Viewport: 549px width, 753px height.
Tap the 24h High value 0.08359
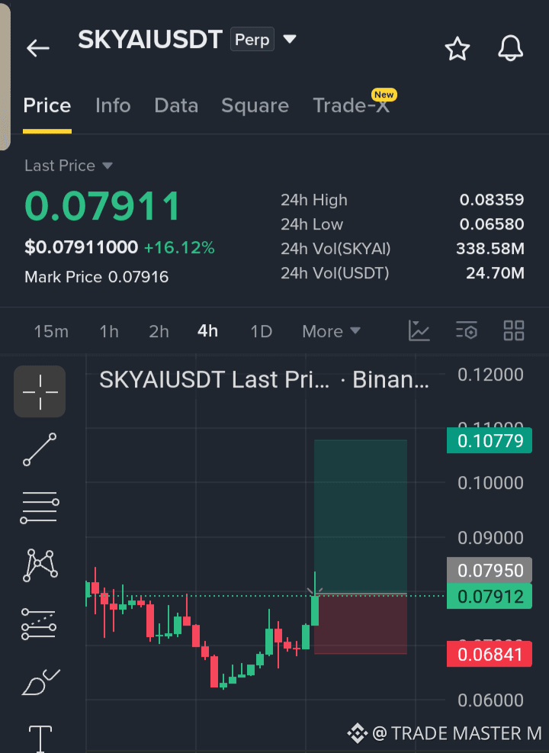tap(491, 200)
